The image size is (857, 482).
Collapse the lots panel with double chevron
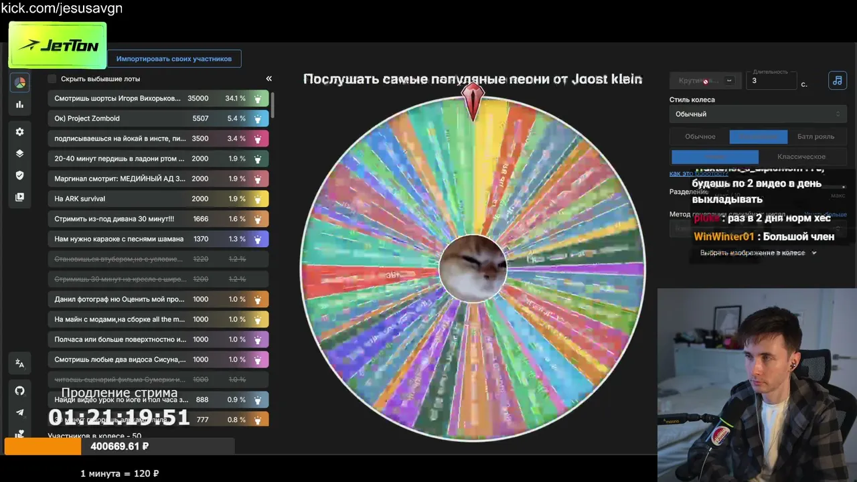click(269, 79)
